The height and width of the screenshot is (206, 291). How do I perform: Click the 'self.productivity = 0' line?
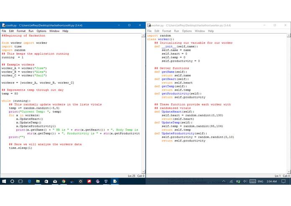pos(181,61)
